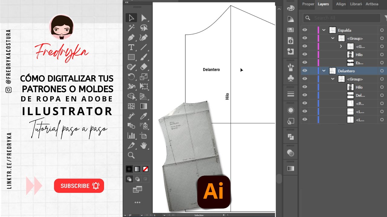Choose the Eraser tool
Viewport: 387px width, 217px height.
[144, 67]
